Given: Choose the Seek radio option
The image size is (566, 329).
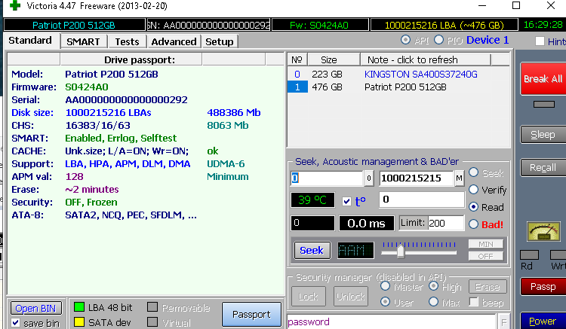Looking at the screenshot, I should click(x=474, y=172).
